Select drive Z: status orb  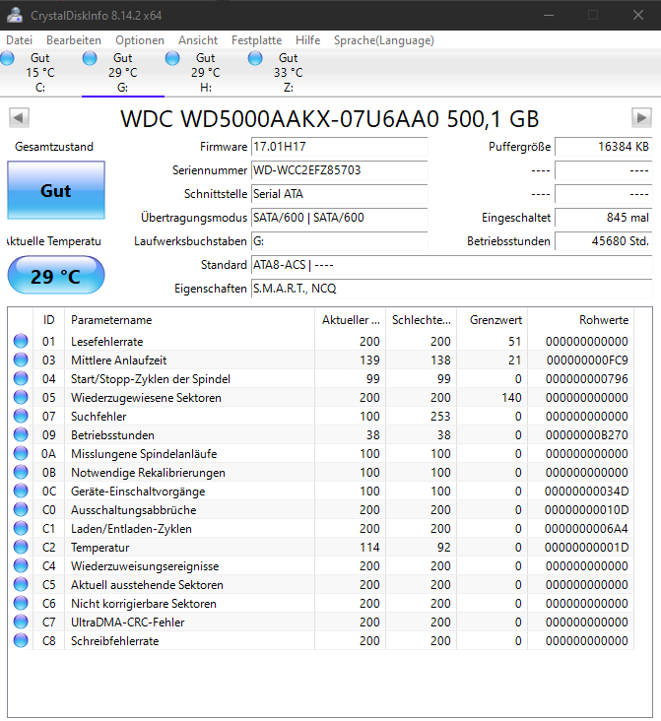255,58
